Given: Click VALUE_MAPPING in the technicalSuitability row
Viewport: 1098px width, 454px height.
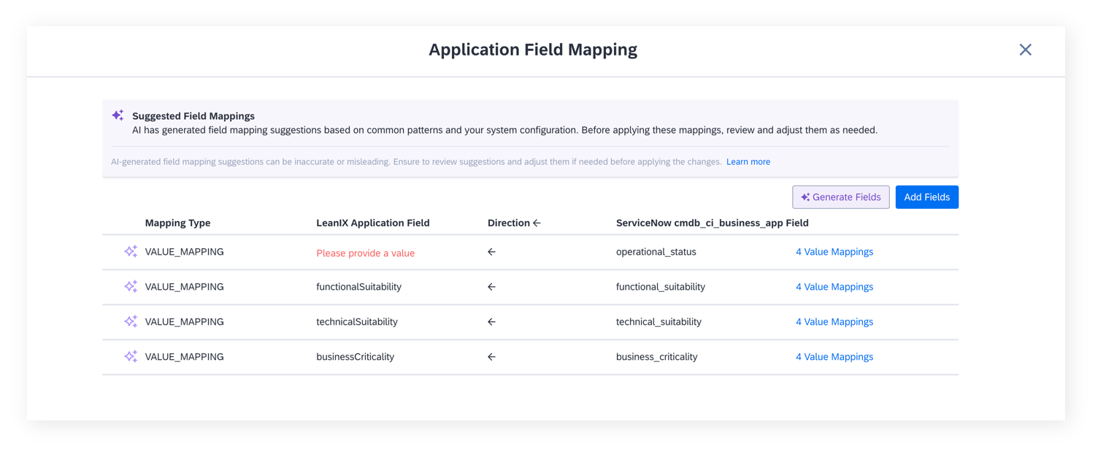Looking at the screenshot, I should pyautogui.click(x=184, y=322).
